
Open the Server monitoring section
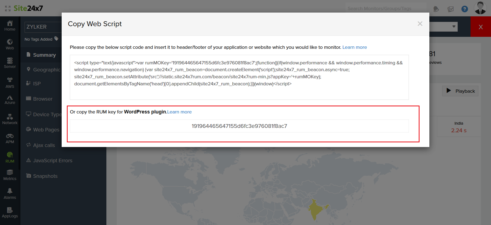(x=10, y=63)
